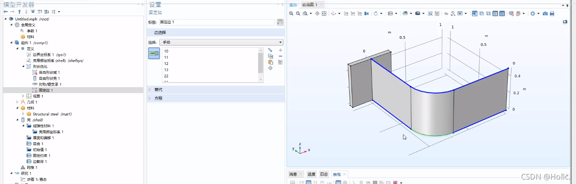Click the add to selection plus icon

tap(280, 50)
